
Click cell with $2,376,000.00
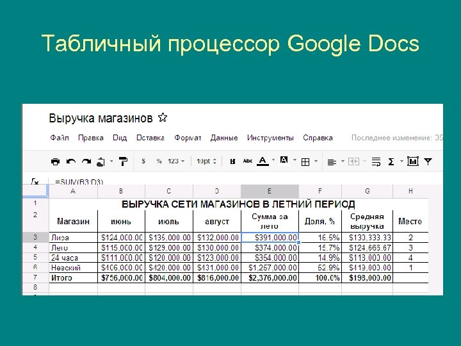270,277
